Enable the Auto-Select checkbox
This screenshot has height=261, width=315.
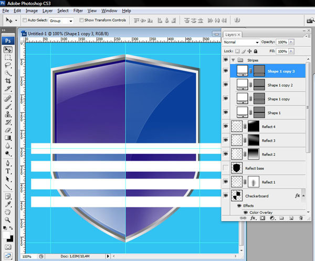25,20
